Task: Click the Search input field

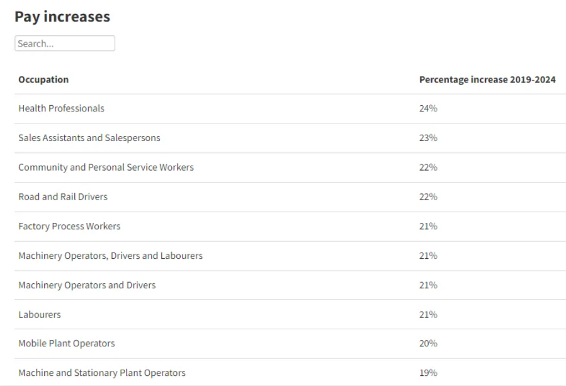Action: pyautogui.click(x=64, y=43)
